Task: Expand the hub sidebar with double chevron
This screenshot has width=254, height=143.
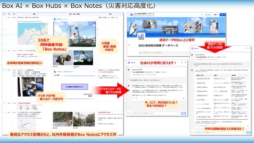Action: pyautogui.click(x=129, y=45)
